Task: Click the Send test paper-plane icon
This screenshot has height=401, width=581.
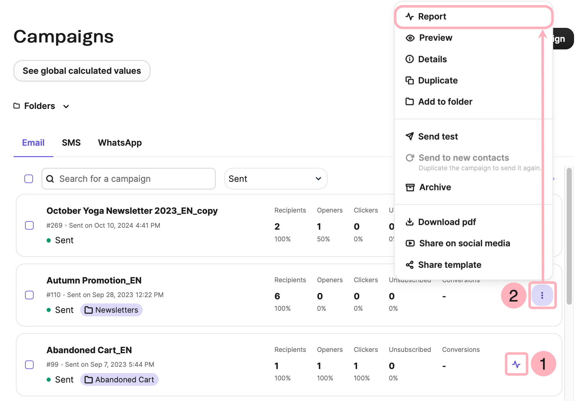Action: [x=410, y=137]
